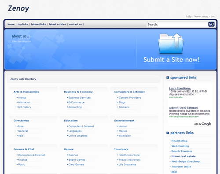
Task: Click Learn from Home sponsored ad
Action: 180,88
